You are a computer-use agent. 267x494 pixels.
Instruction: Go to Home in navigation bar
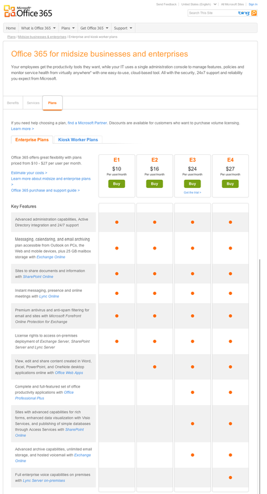click(11, 28)
